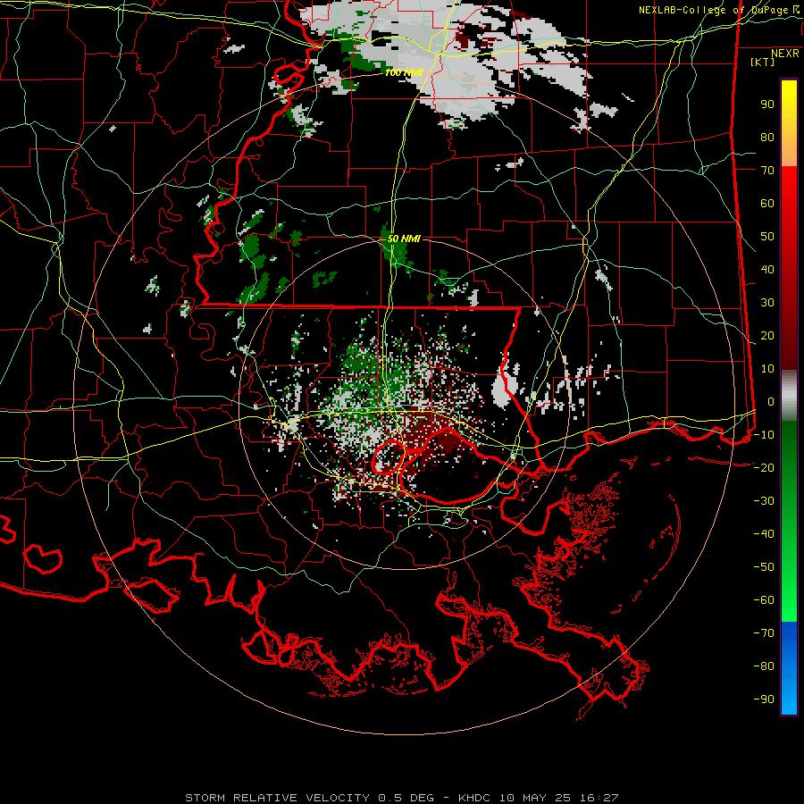The height and width of the screenshot is (804, 804).
Task: Select the 50 NMI range ring label
Action: (404, 239)
